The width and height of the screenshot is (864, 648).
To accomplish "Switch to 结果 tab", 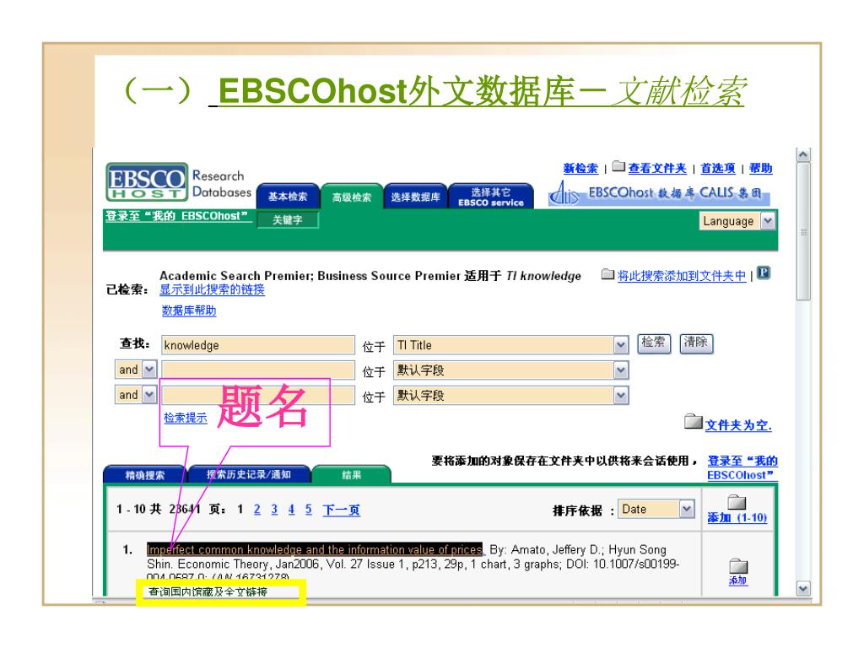I will tap(351, 474).
